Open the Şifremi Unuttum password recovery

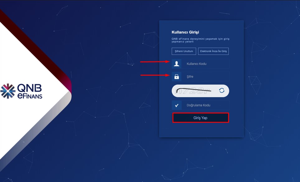pyautogui.click(x=184, y=51)
